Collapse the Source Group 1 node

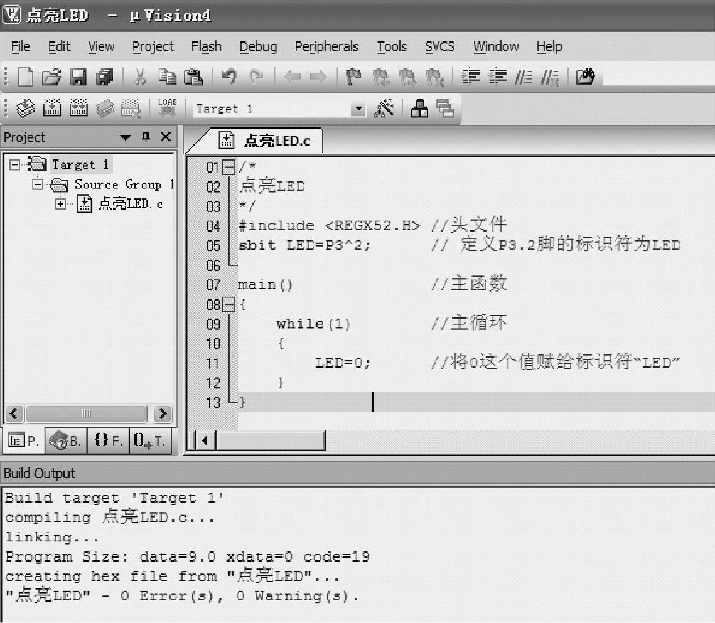click(38, 184)
